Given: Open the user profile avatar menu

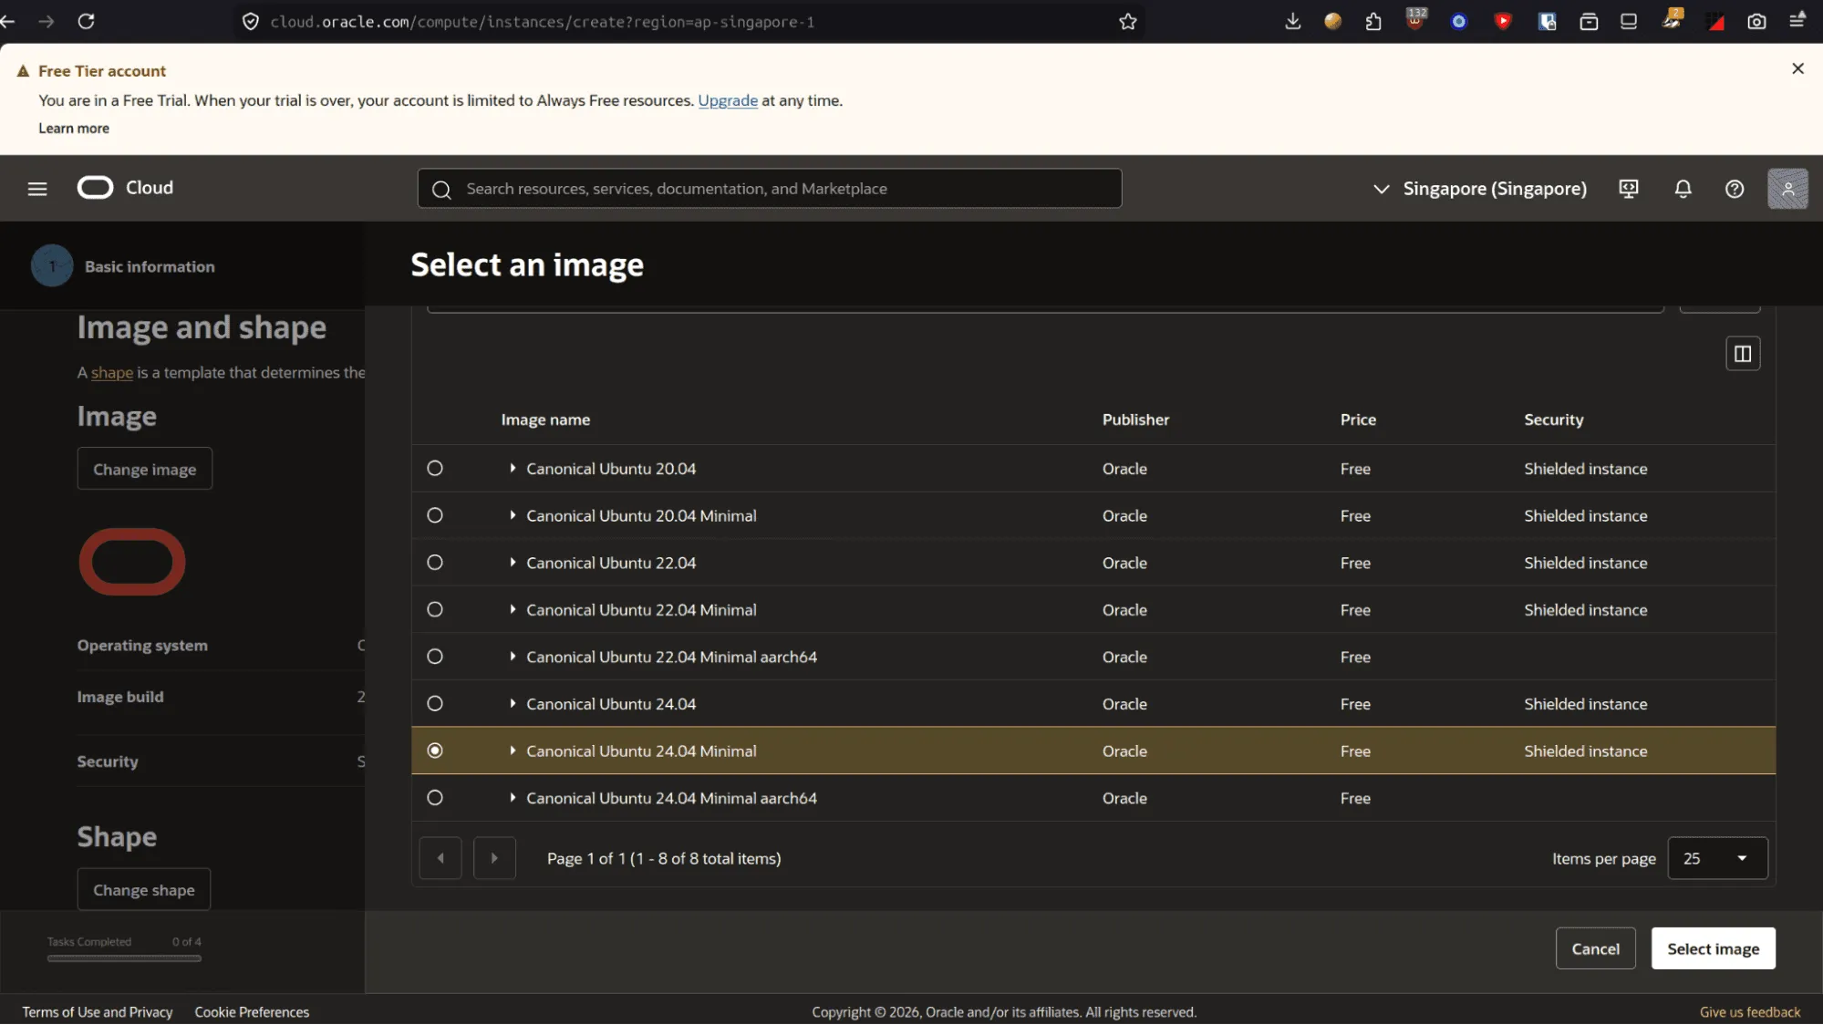Looking at the screenshot, I should click(1787, 188).
